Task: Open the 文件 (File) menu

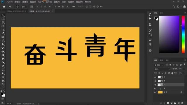Action: coord(10,2)
